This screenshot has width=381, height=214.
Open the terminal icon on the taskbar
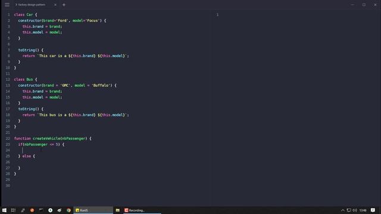[x=41, y=210]
